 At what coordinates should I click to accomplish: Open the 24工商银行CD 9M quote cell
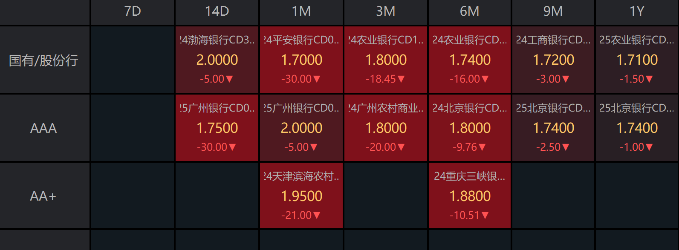coord(553,60)
